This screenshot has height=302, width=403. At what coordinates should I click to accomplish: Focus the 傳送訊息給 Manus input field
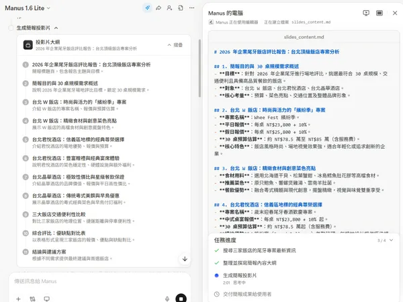point(99,281)
